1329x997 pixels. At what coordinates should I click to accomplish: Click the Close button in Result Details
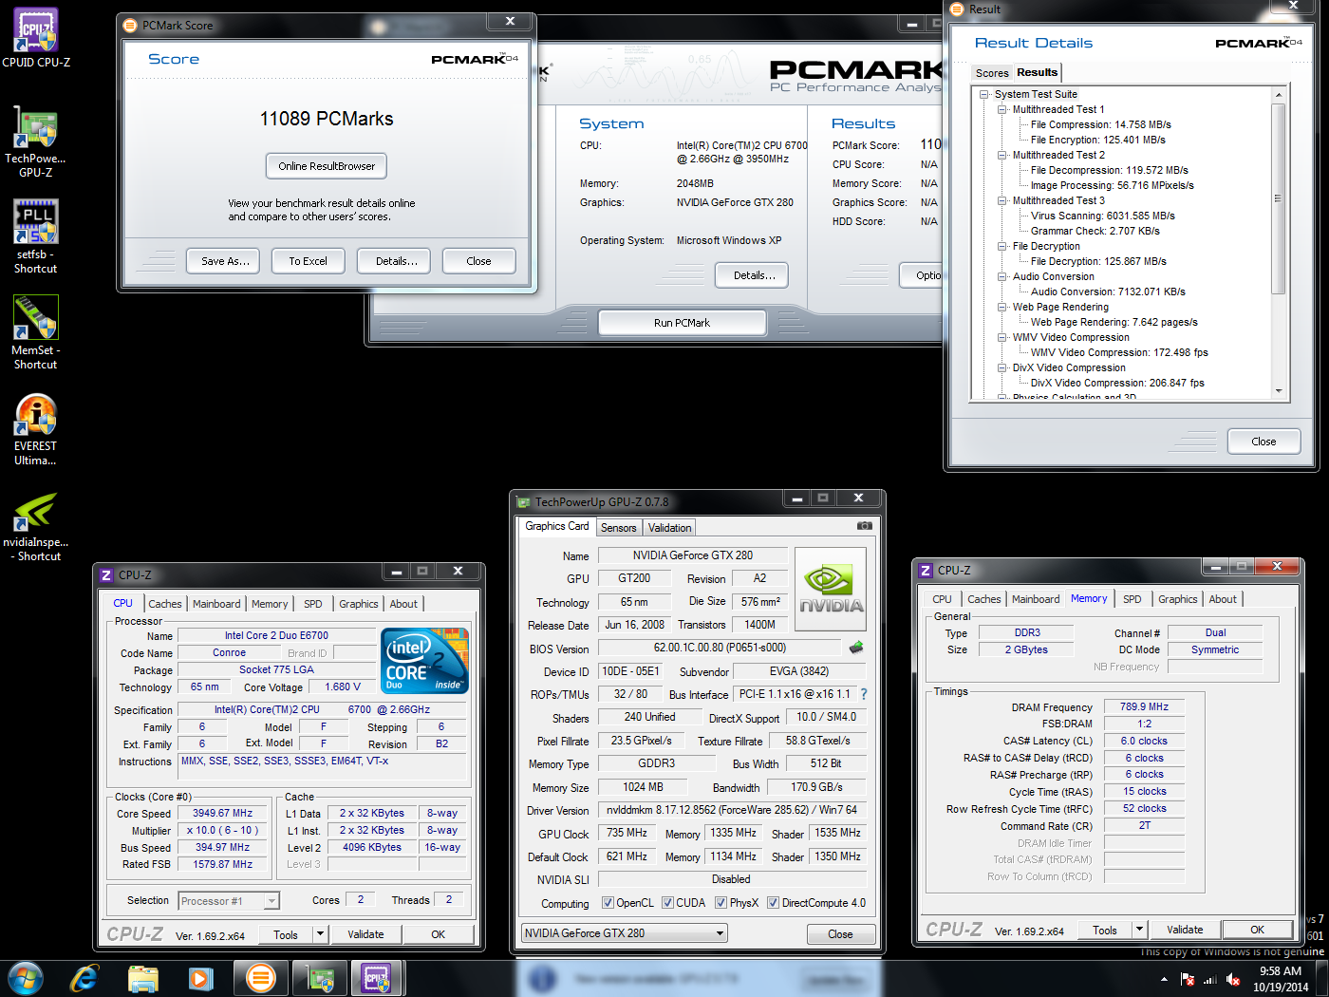1263,442
